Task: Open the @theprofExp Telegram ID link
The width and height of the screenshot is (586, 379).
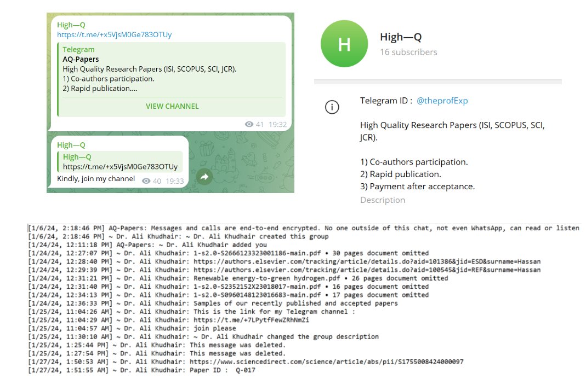Action: click(442, 101)
